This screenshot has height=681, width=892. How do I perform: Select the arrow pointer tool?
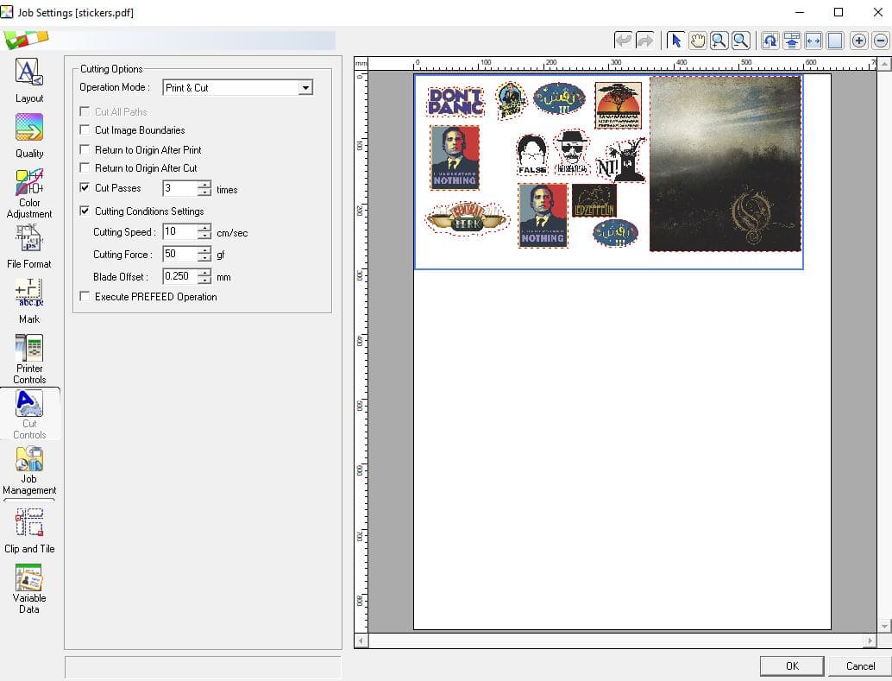pyautogui.click(x=675, y=41)
